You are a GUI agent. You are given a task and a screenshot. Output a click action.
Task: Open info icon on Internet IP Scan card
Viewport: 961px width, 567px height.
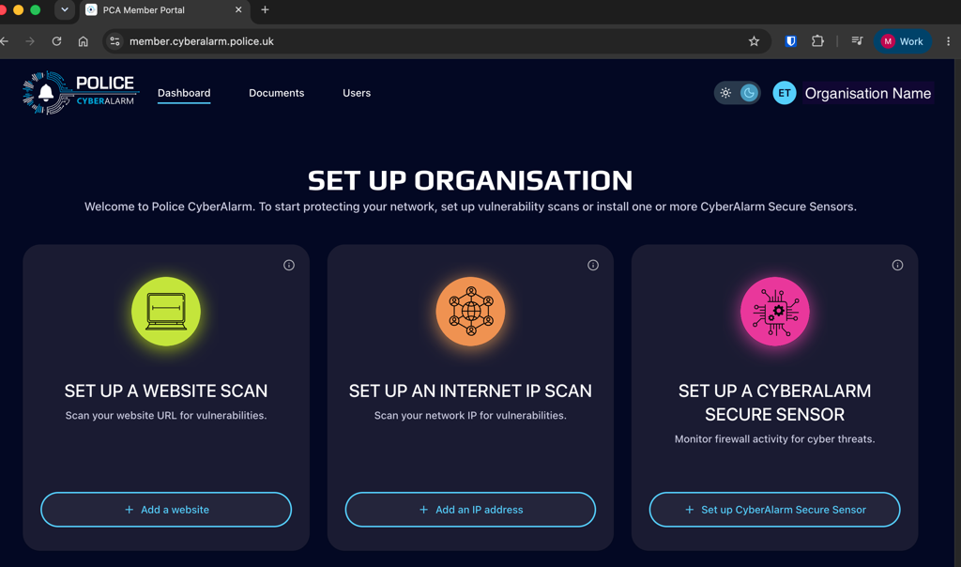point(593,265)
